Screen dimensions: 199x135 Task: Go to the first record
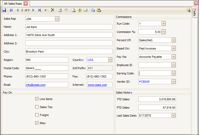tap(11, 10)
